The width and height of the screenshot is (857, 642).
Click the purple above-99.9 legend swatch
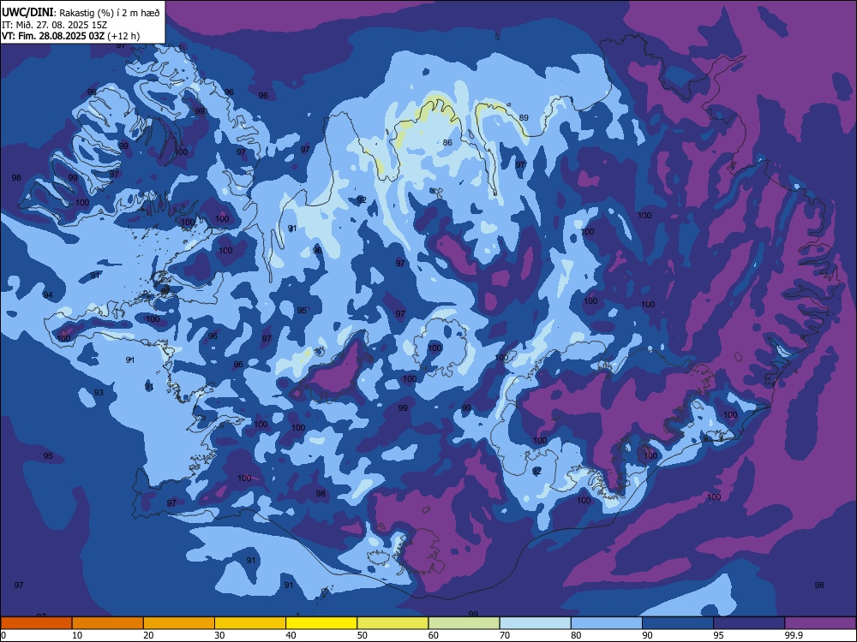(x=820, y=623)
